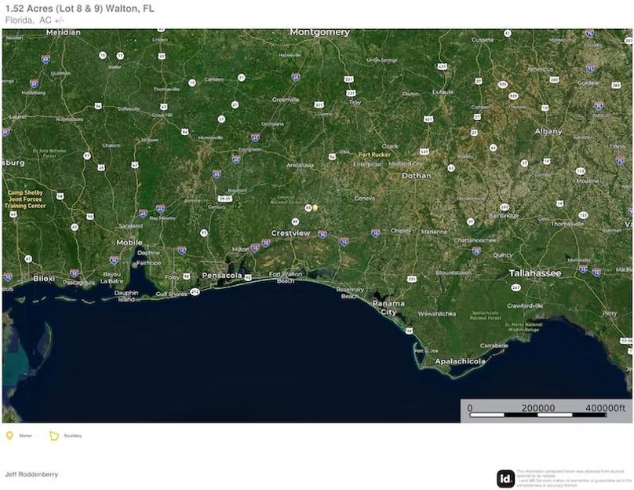Click the US-231 route shield near Troy
This screenshot has width=634, height=490.
coord(350,91)
